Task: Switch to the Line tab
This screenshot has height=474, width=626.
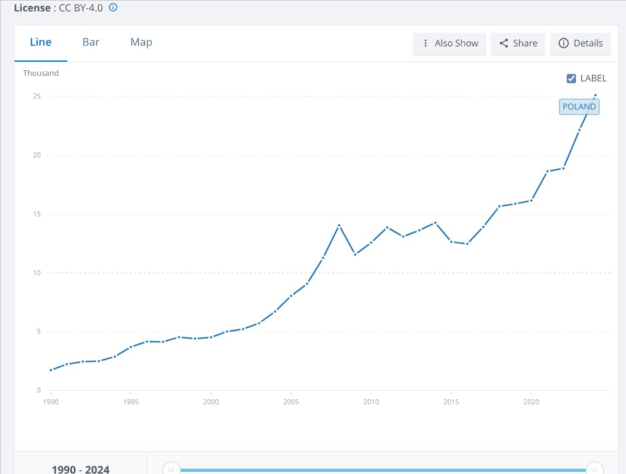Action: point(41,42)
